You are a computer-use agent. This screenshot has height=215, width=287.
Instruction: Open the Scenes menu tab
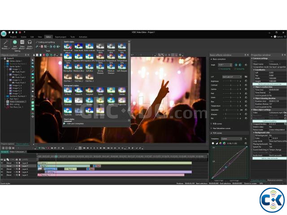(24, 37)
